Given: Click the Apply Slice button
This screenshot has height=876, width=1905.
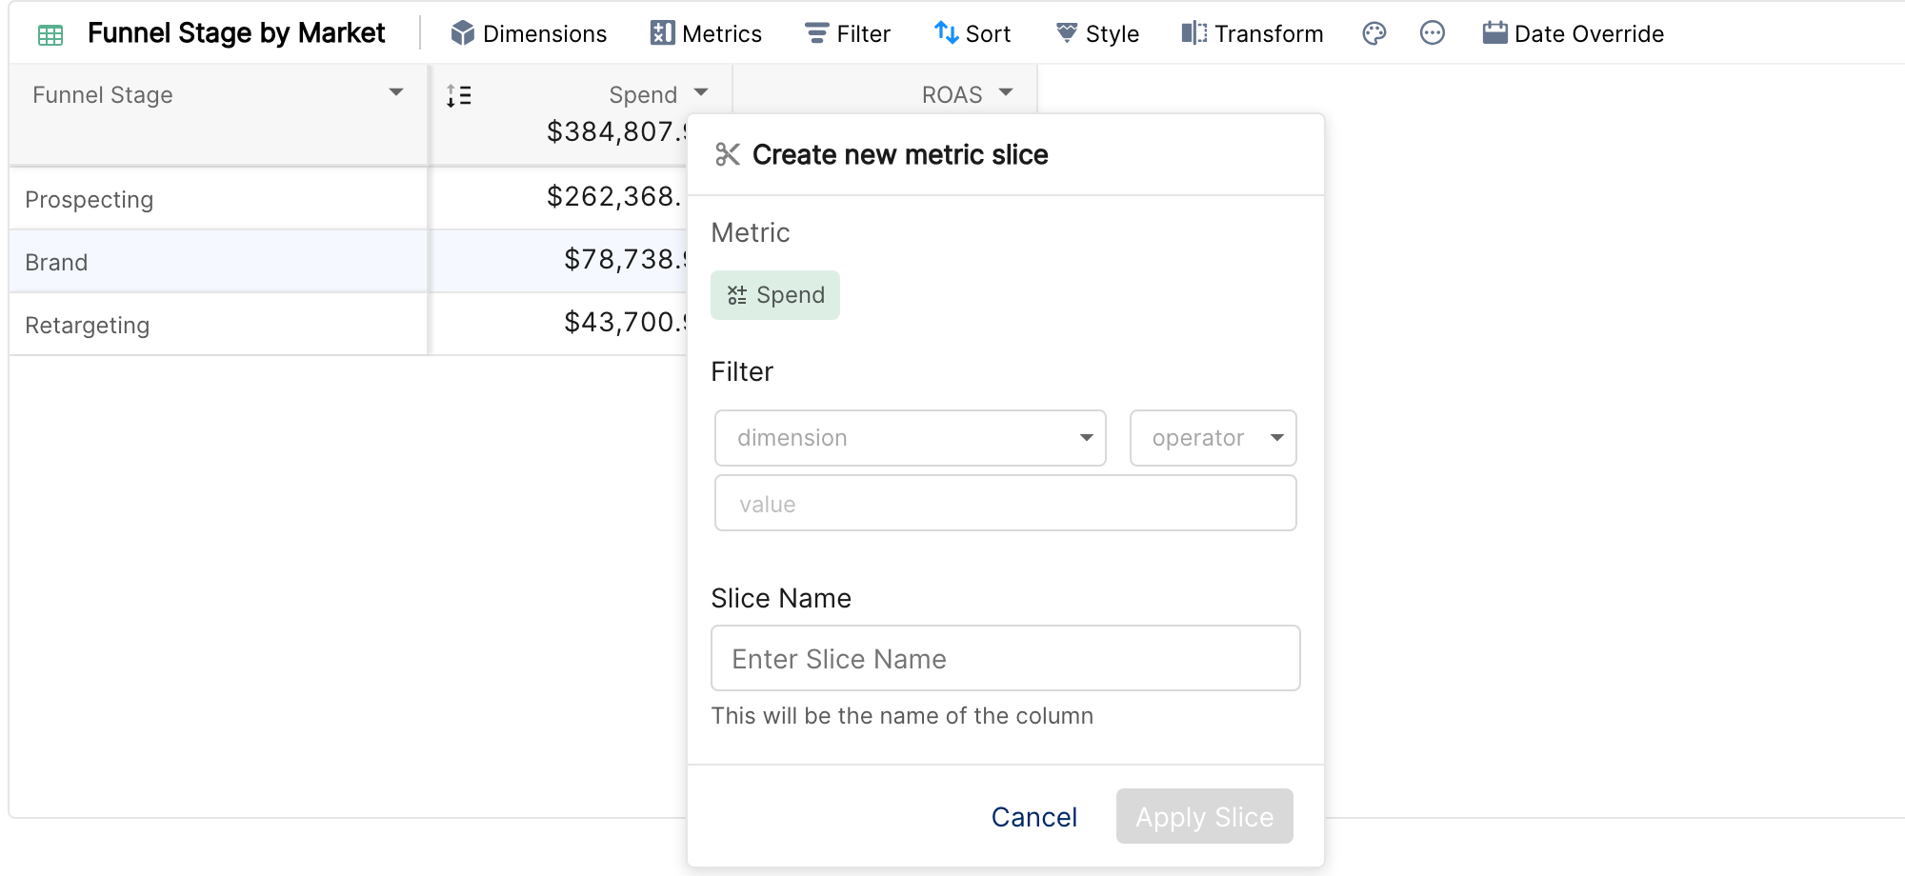Looking at the screenshot, I should pos(1205,816).
